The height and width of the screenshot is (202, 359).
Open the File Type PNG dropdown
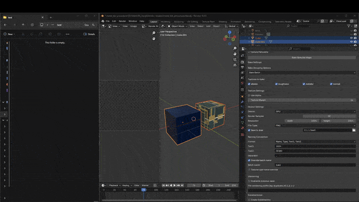[315, 126]
